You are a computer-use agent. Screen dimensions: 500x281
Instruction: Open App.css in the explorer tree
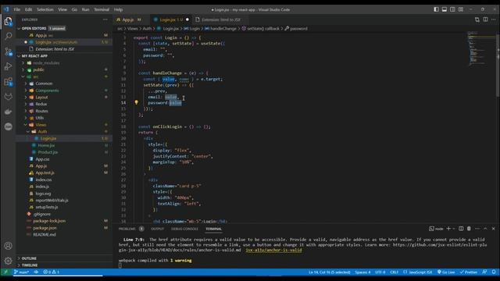(x=42, y=159)
